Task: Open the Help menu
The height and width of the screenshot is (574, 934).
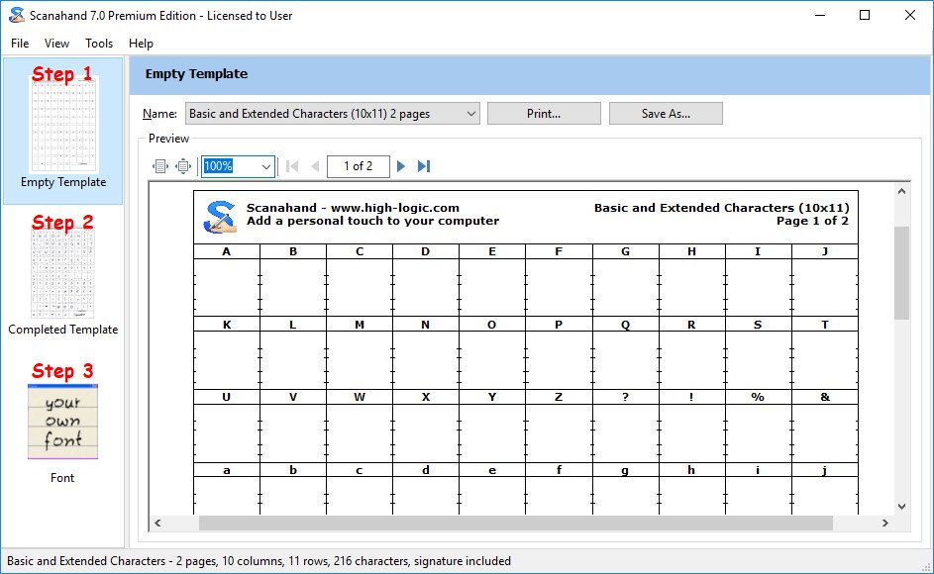Action: [142, 44]
